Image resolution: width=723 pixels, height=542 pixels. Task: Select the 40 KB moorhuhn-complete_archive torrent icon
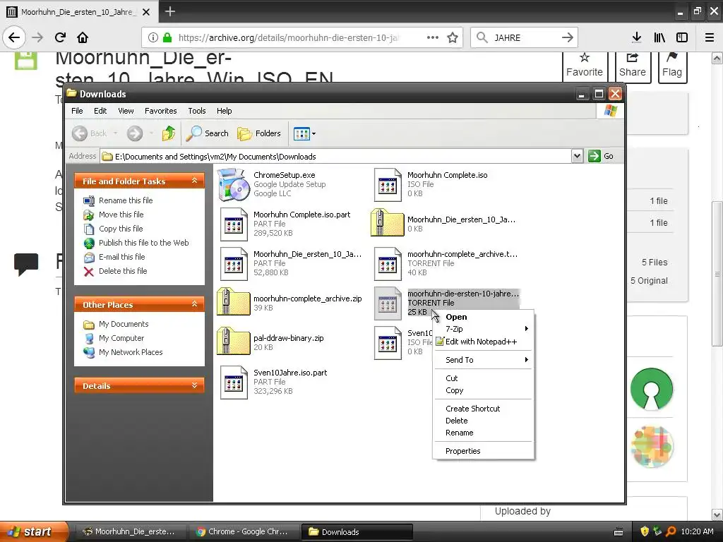388,264
